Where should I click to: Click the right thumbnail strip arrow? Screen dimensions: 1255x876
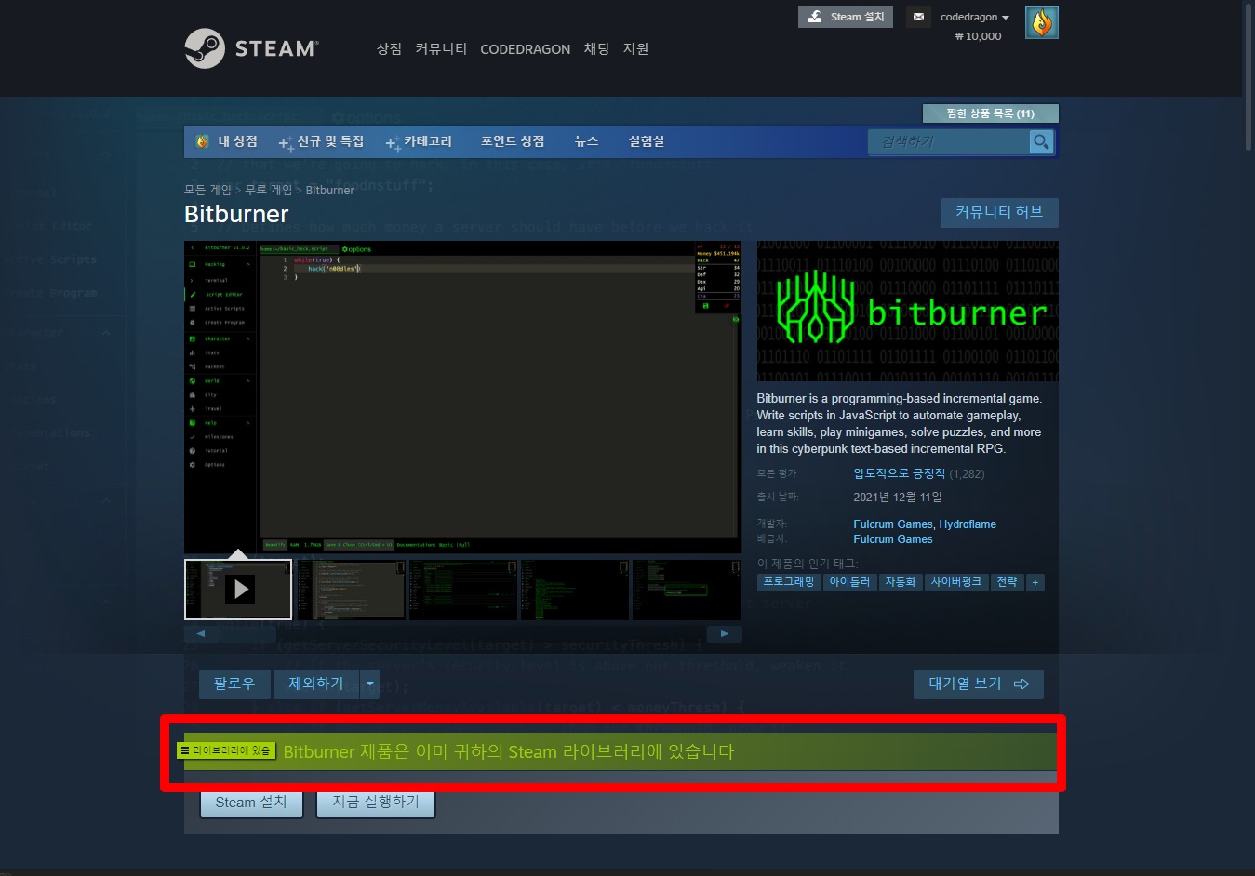click(x=724, y=633)
